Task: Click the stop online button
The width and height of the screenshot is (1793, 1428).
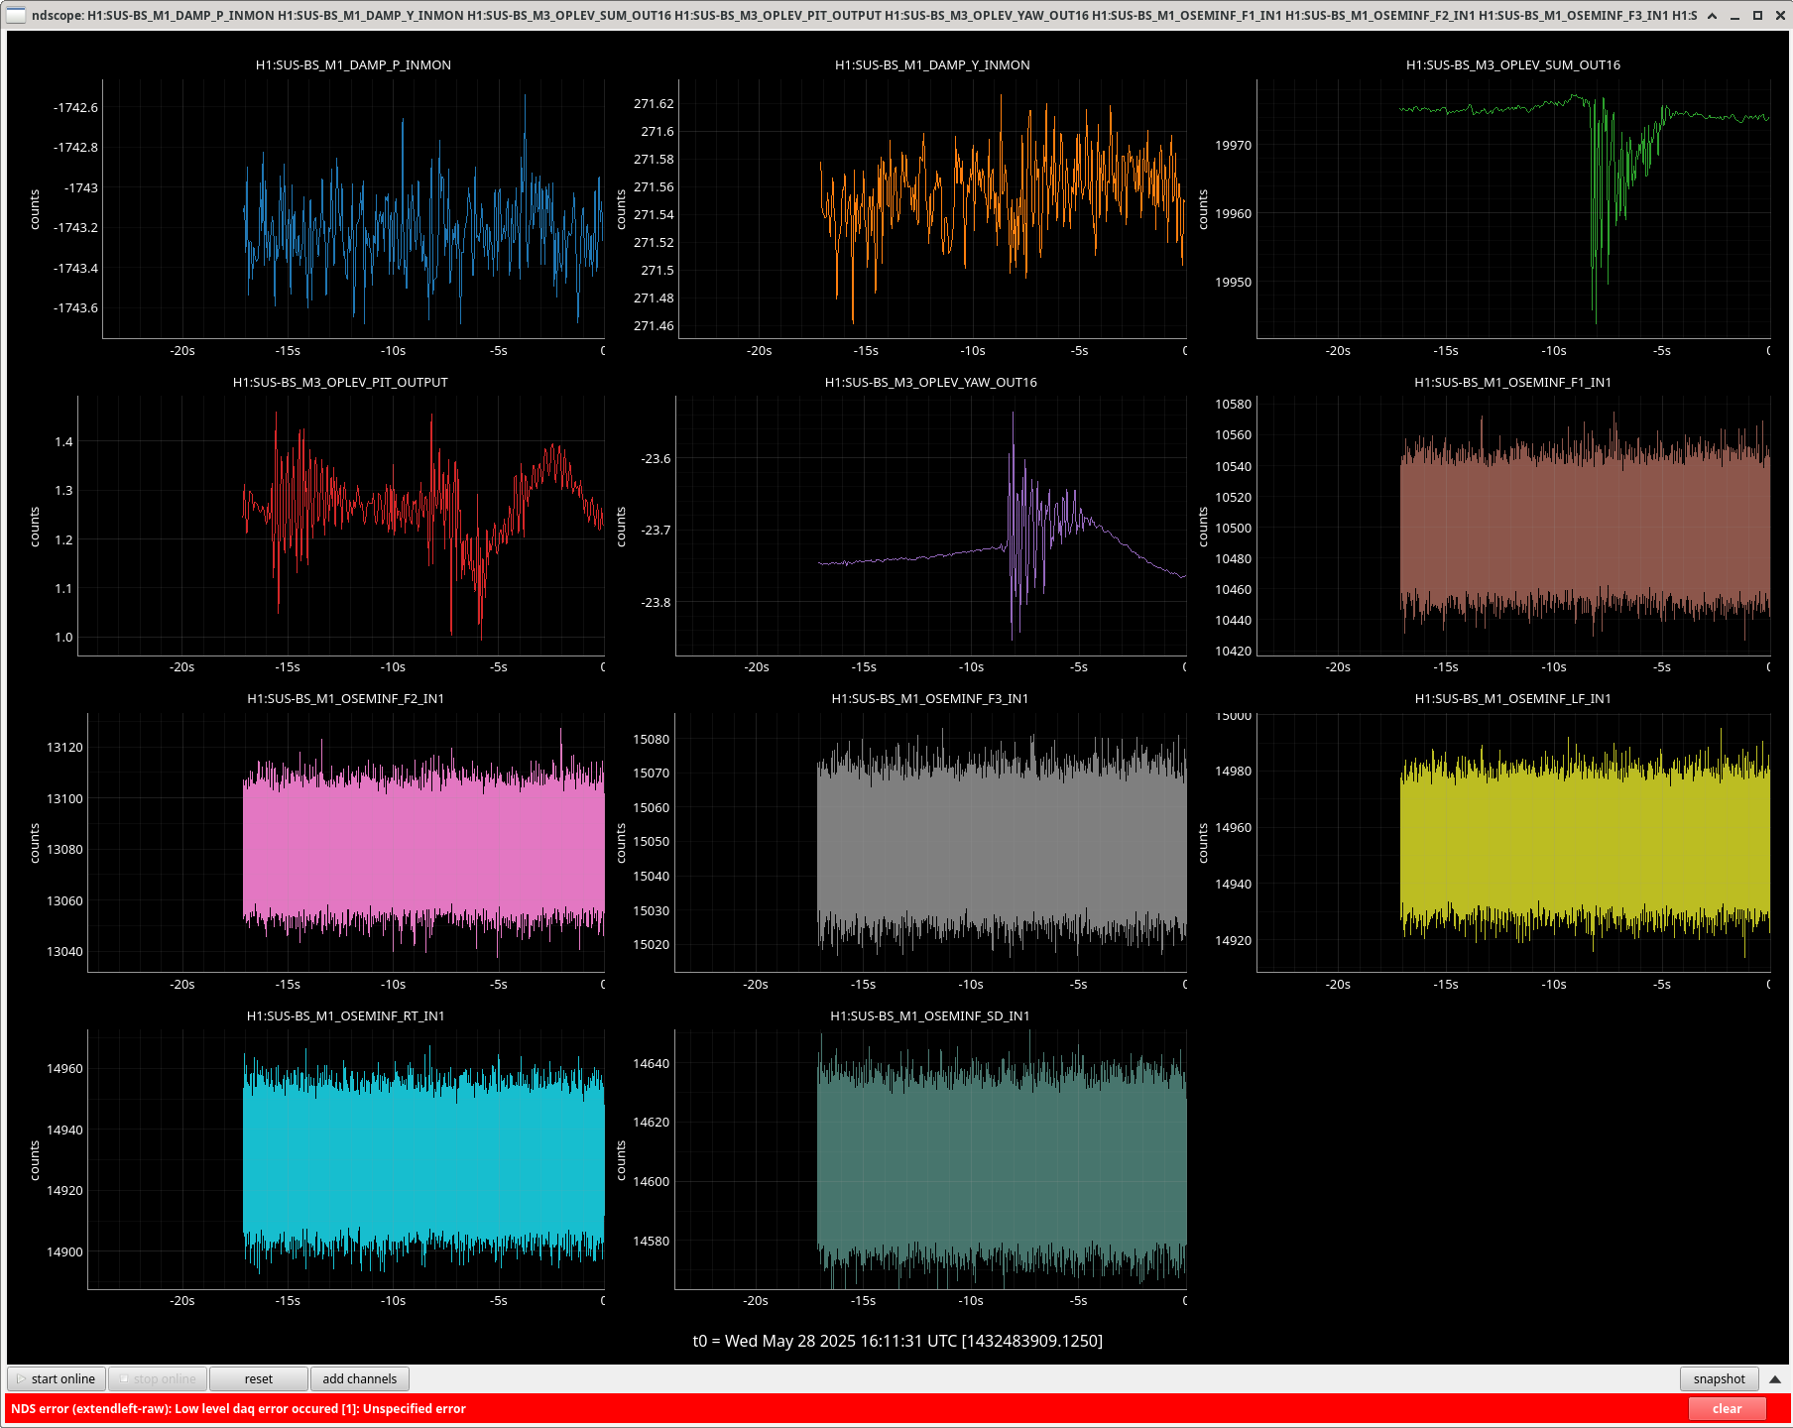Action: tap(157, 1378)
